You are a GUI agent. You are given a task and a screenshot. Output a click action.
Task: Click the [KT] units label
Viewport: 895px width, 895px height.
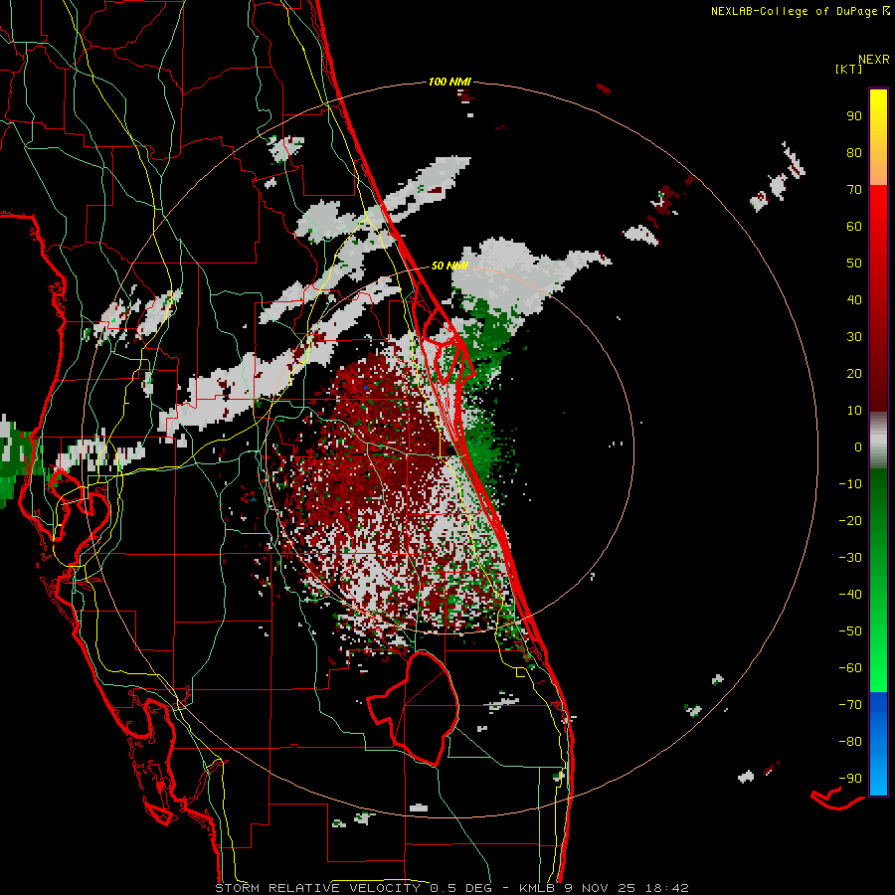[x=848, y=69]
